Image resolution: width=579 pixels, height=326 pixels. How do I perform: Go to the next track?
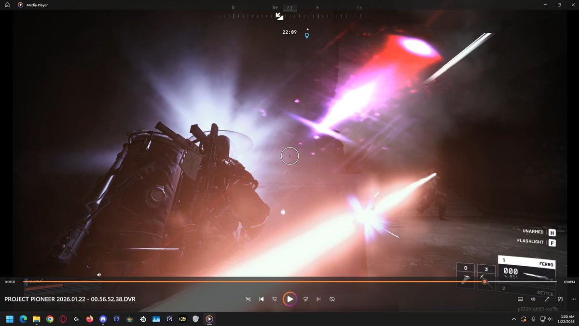click(318, 299)
